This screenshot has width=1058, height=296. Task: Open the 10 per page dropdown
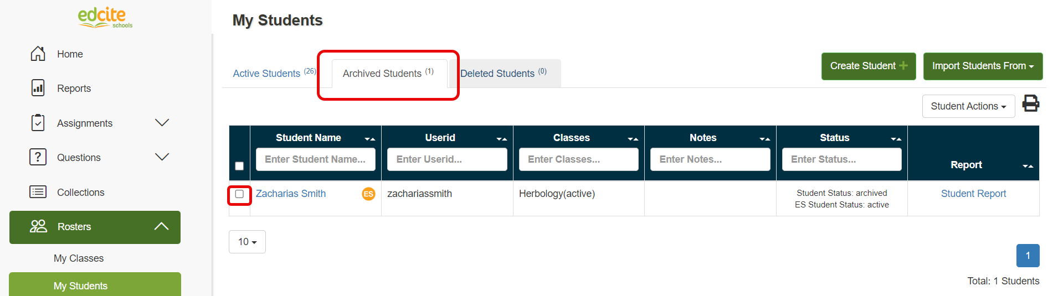(247, 242)
